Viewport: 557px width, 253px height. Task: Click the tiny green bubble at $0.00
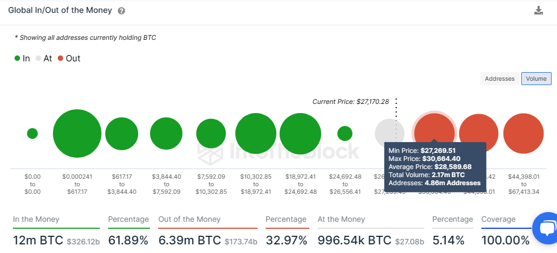click(x=32, y=133)
